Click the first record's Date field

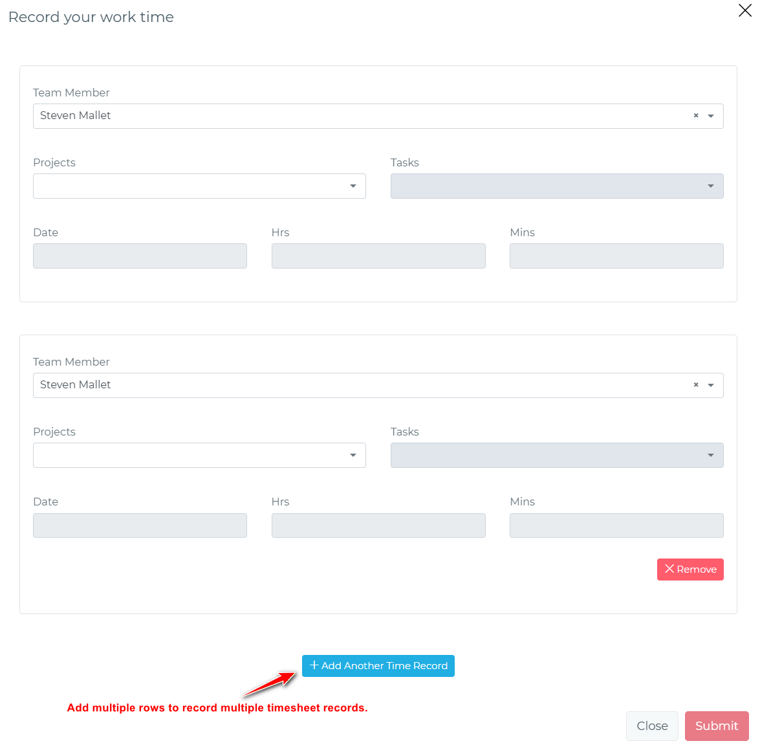[x=140, y=256]
